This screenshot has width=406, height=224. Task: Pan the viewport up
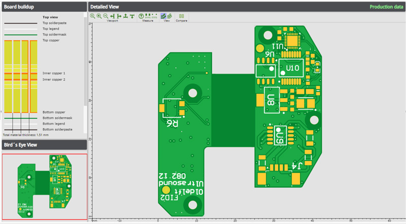(x=125, y=16)
